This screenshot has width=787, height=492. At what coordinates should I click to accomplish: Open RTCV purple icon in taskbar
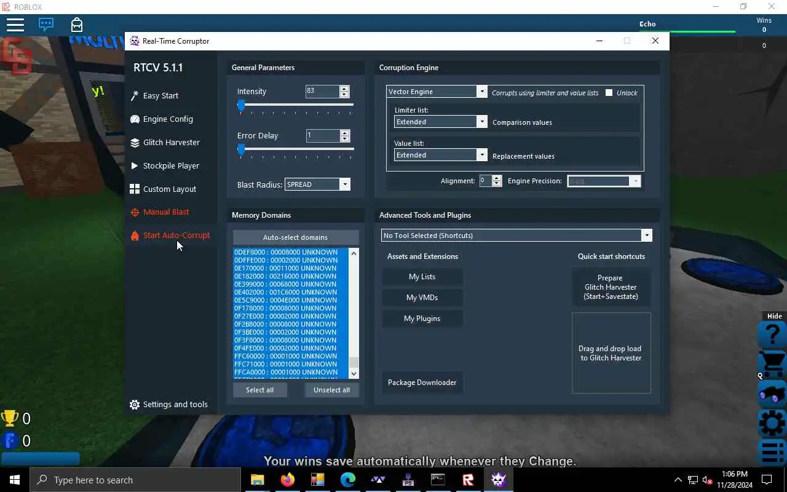click(x=498, y=480)
